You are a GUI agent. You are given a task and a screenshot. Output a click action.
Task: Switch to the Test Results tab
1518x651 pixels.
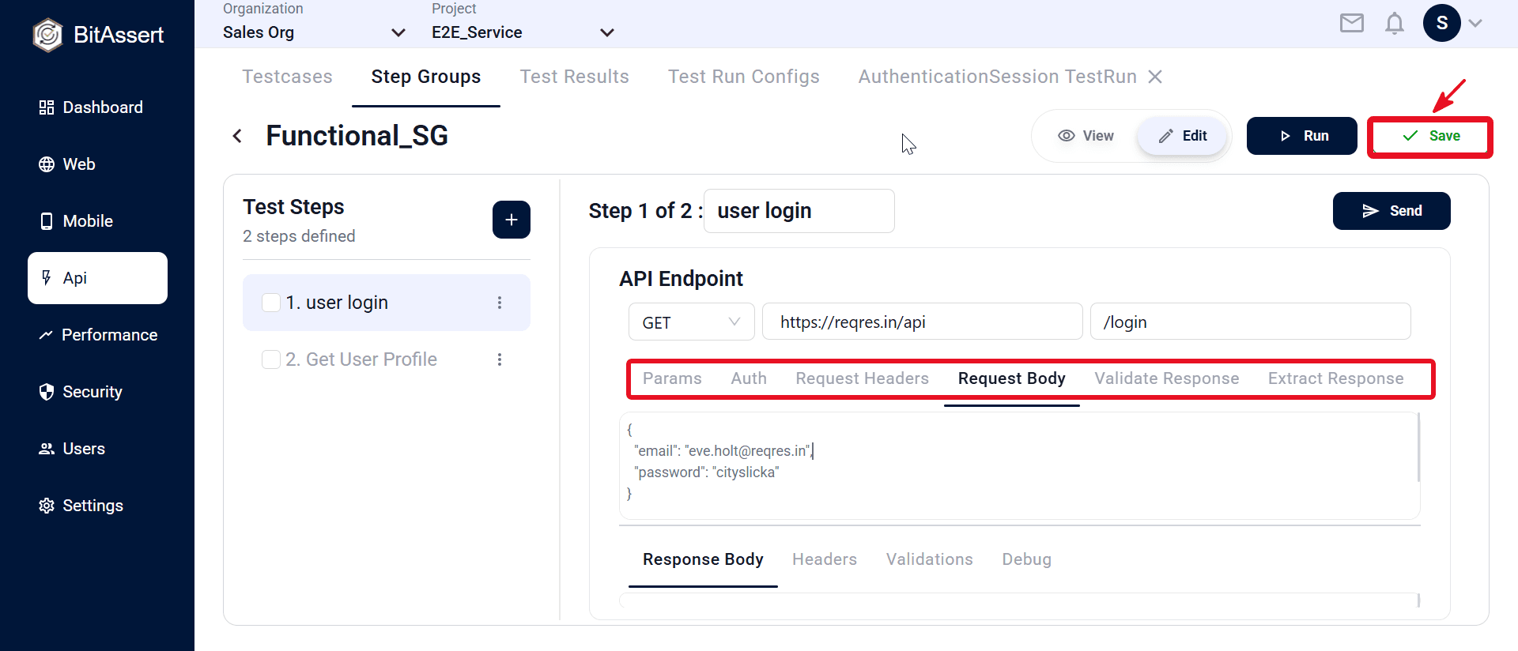(575, 77)
